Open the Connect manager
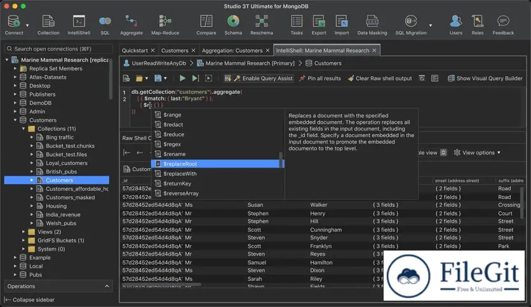The height and width of the screenshot is (307, 531). 13,25
